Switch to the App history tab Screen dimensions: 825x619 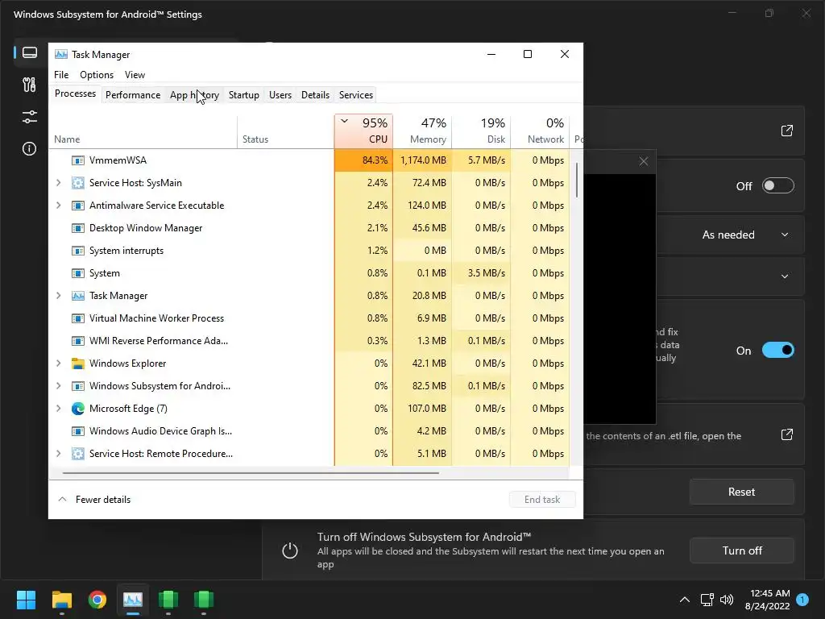pyautogui.click(x=194, y=95)
